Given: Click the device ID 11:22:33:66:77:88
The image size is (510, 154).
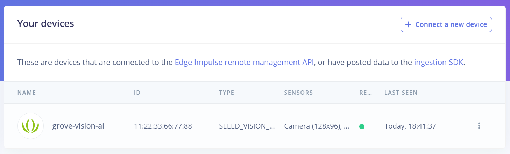Looking at the screenshot, I should (163, 126).
